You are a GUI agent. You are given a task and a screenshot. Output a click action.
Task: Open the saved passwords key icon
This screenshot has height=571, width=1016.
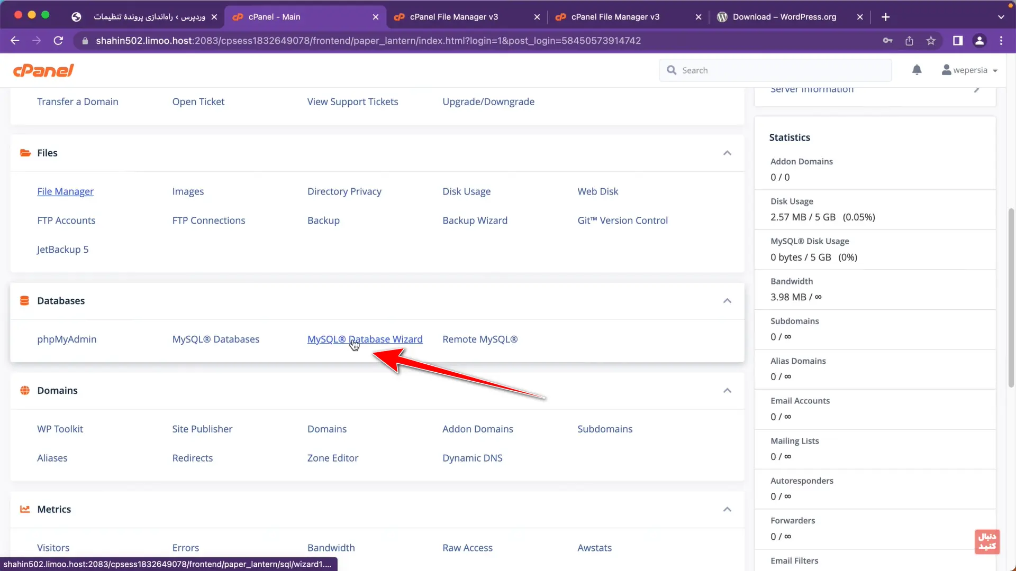tap(887, 41)
